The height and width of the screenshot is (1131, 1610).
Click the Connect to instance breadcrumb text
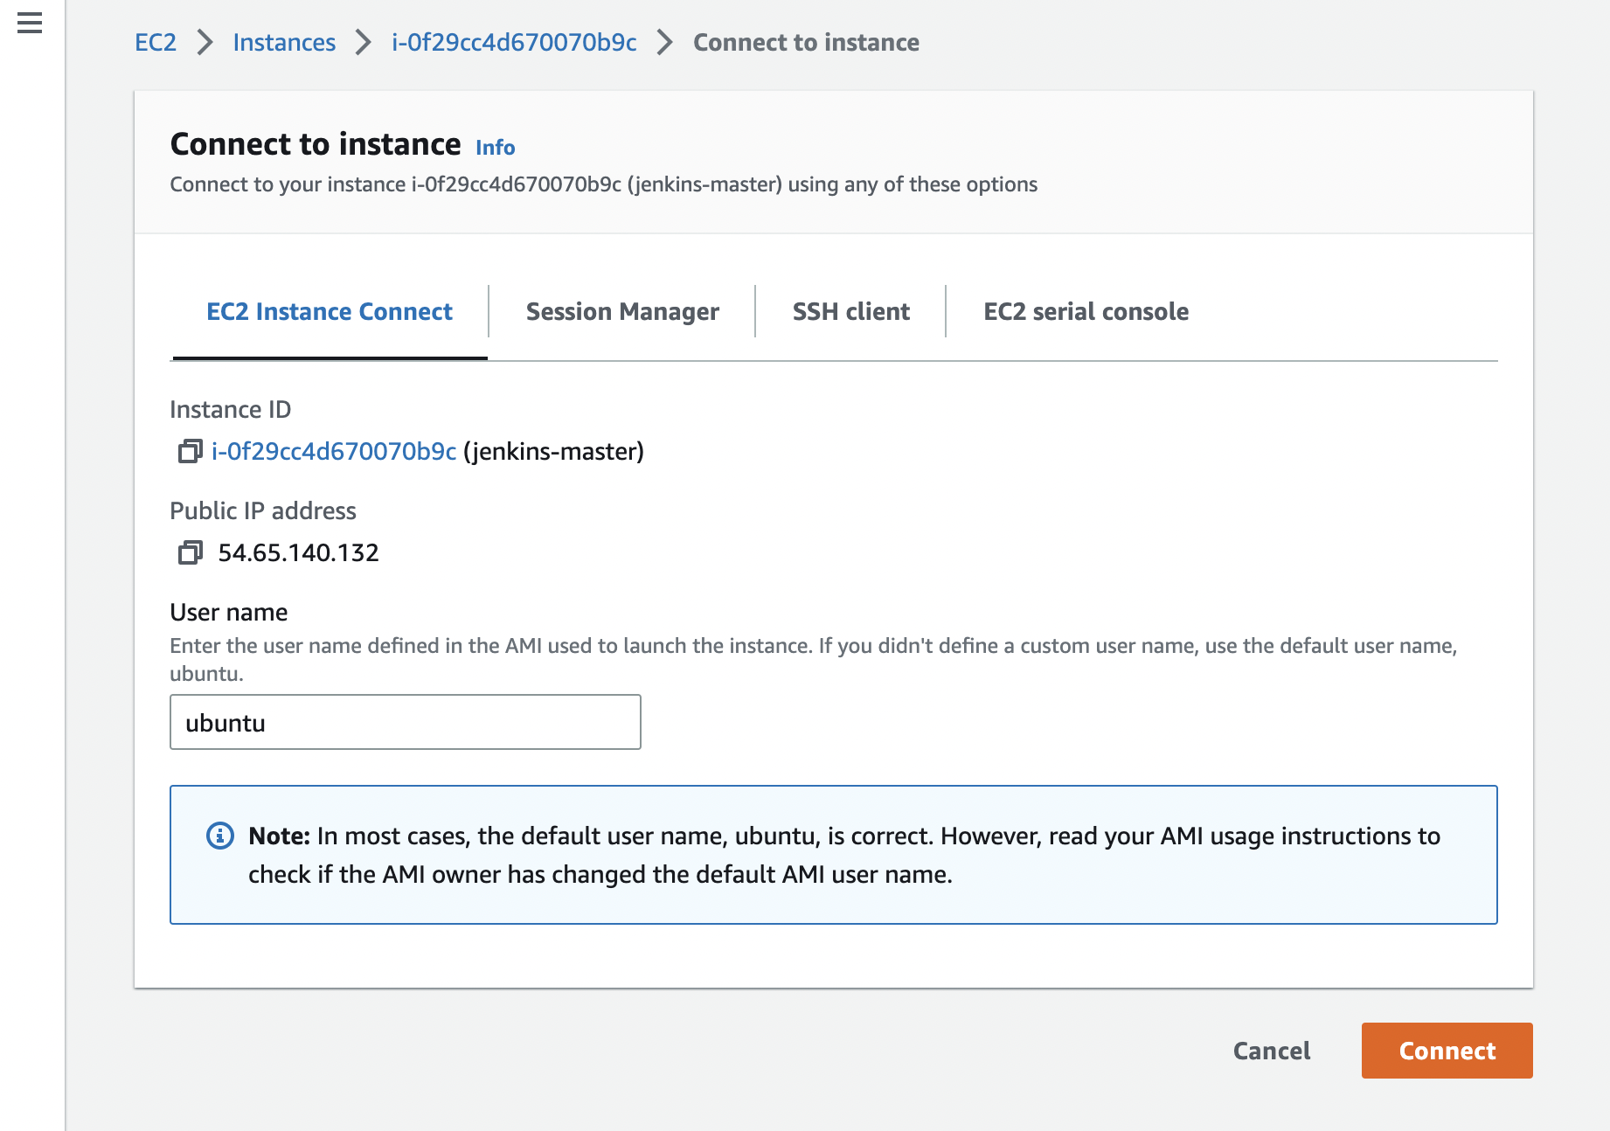(806, 42)
